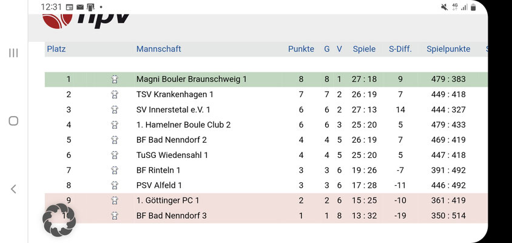This screenshot has width=512, height=243.
Task: Open team BF Bad Nenndorf 2
Action: [172, 140]
